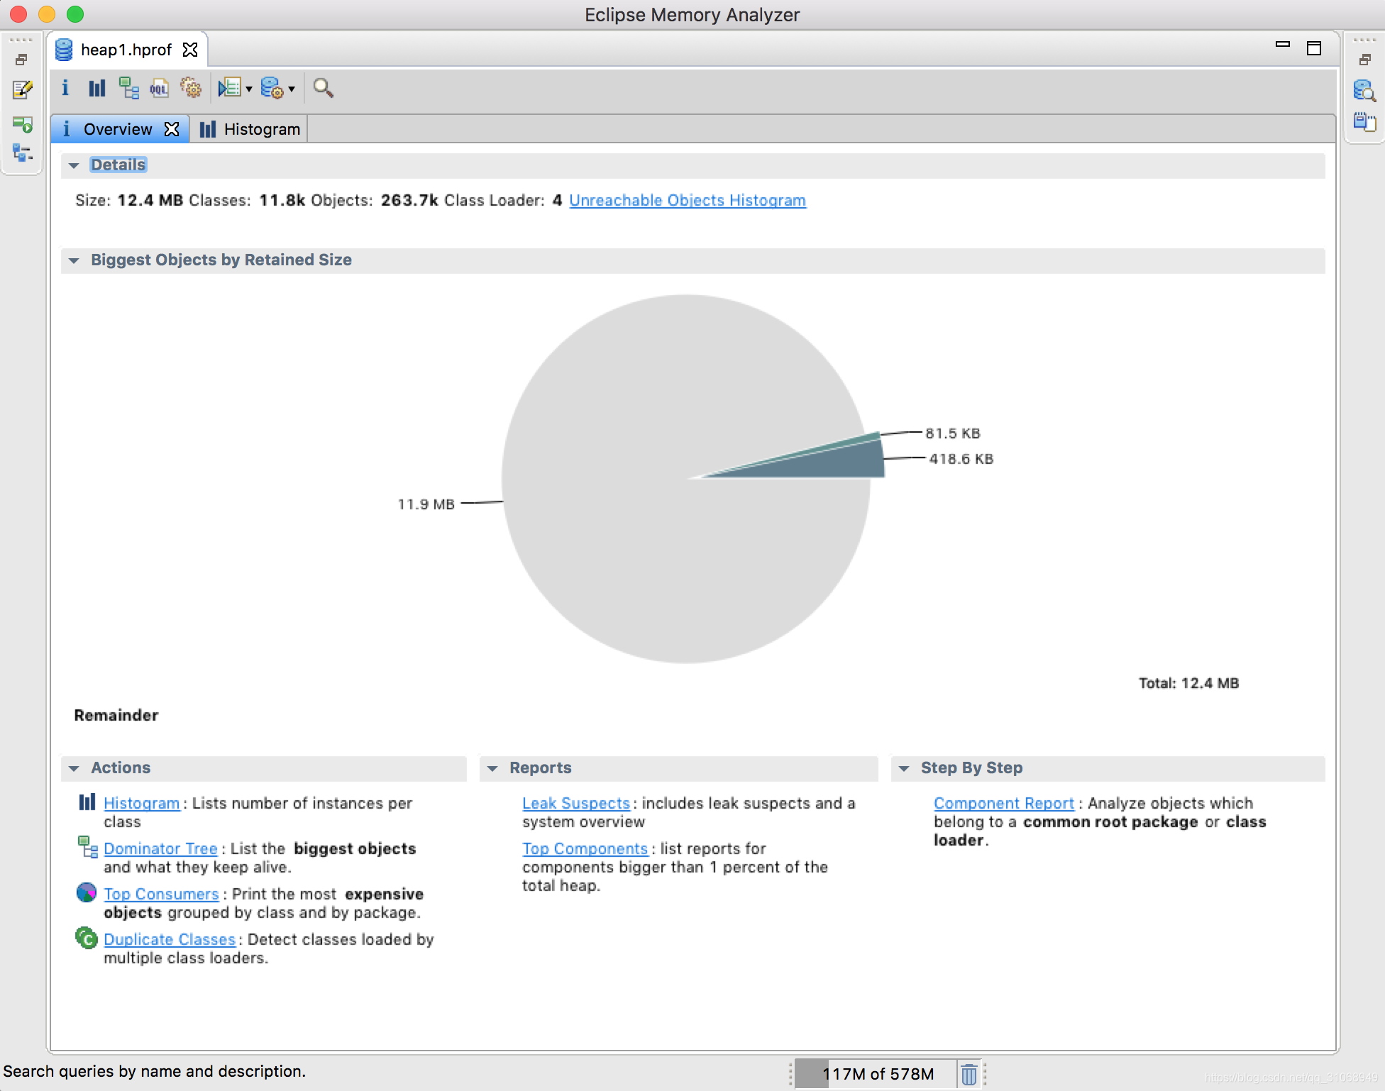Close the Overview tab

[172, 129]
